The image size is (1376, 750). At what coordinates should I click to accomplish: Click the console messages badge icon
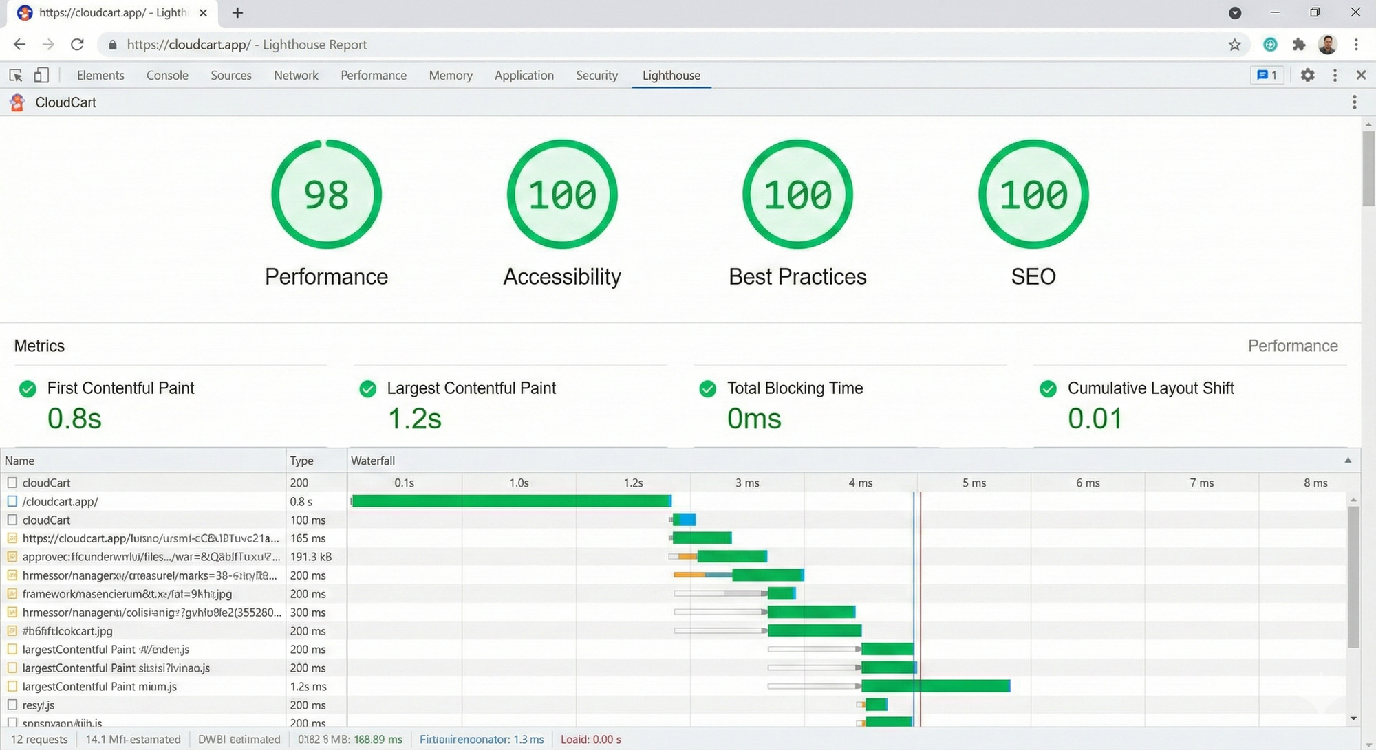tap(1267, 76)
